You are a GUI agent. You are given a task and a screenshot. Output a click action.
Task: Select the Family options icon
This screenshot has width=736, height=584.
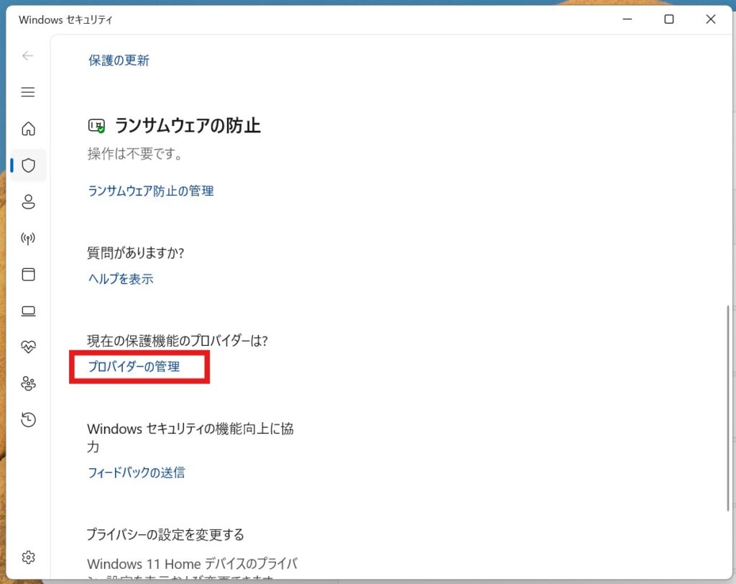click(28, 383)
